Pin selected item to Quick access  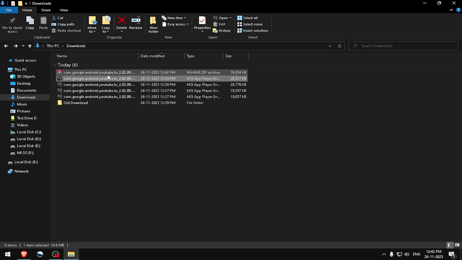pyautogui.click(x=12, y=25)
